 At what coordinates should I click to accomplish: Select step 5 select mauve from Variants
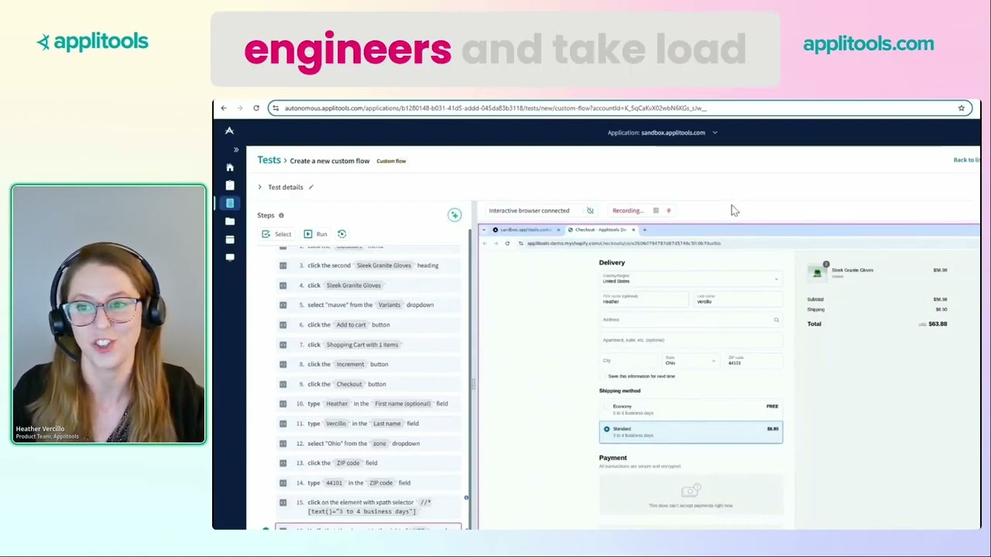pos(369,305)
